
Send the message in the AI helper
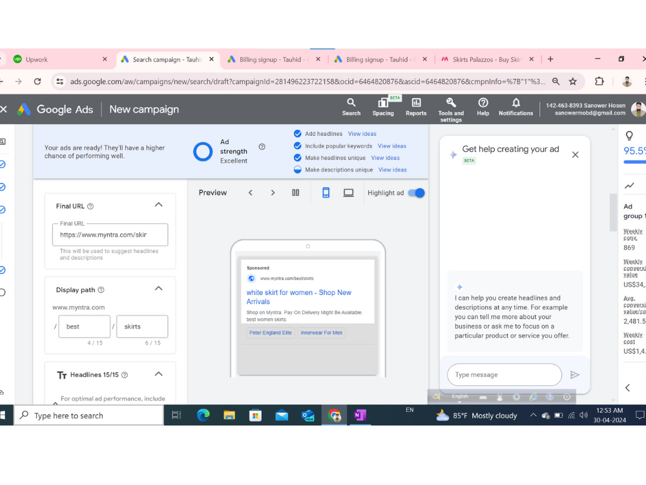coord(574,374)
